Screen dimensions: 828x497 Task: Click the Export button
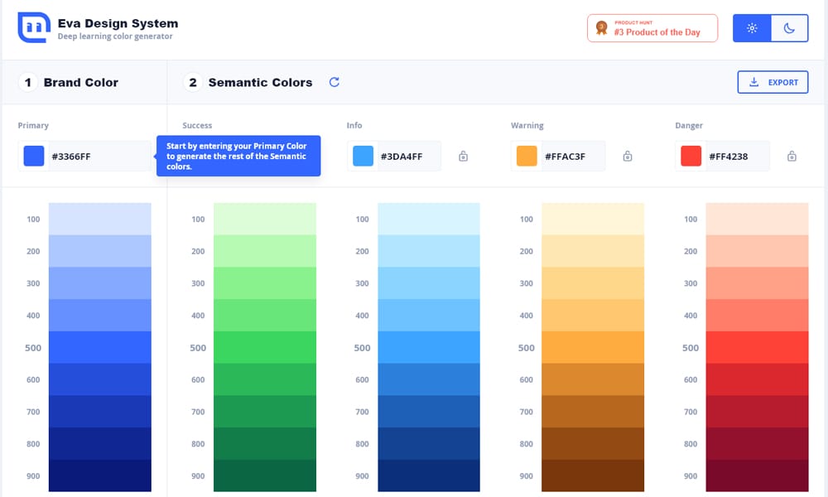click(x=773, y=82)
